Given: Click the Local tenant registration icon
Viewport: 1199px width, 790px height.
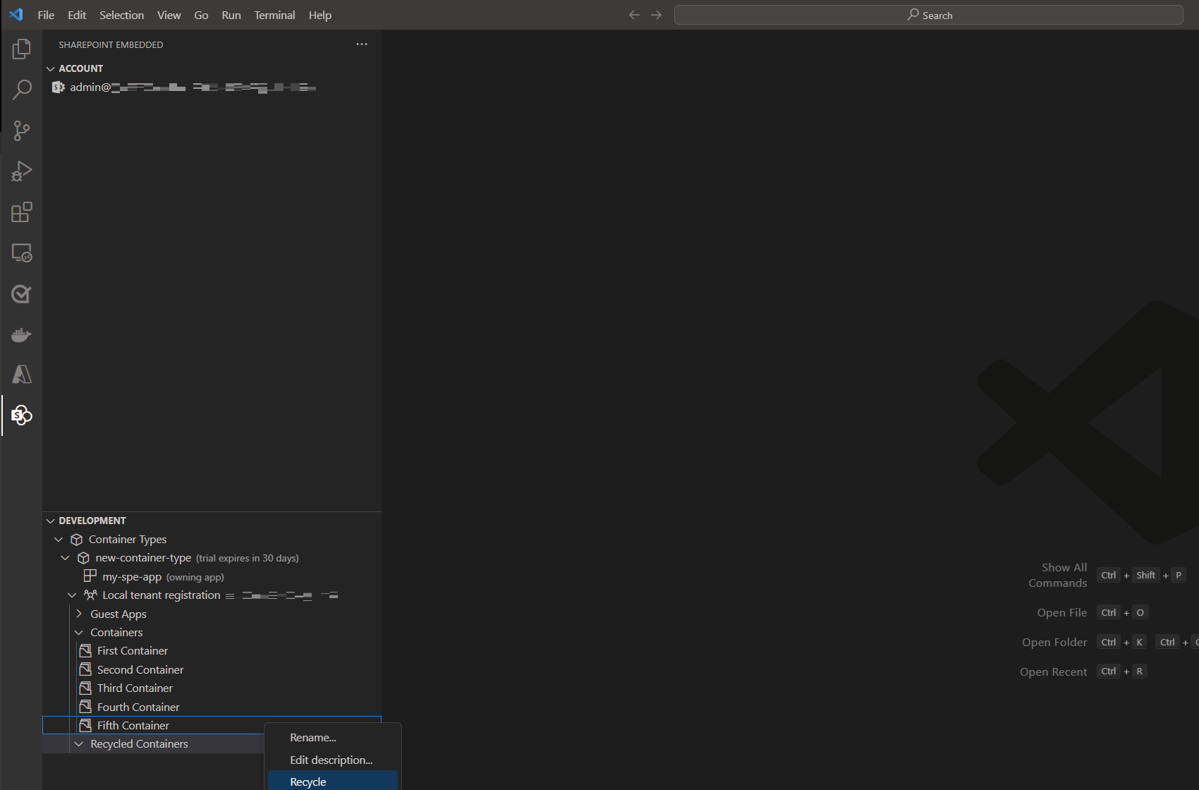Looking at the screenshot, I should click(90, 595).
